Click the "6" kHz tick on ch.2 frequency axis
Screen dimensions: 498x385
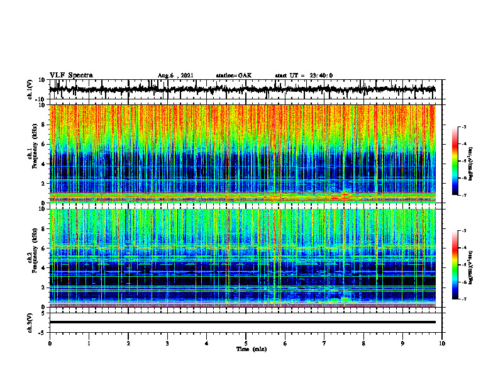pos(44,248)
